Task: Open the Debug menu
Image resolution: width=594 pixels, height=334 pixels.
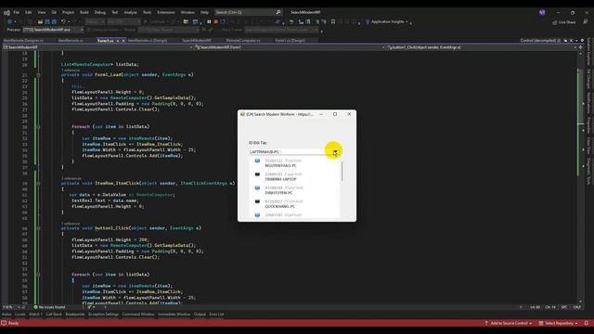Action: (x=100, y=12)
